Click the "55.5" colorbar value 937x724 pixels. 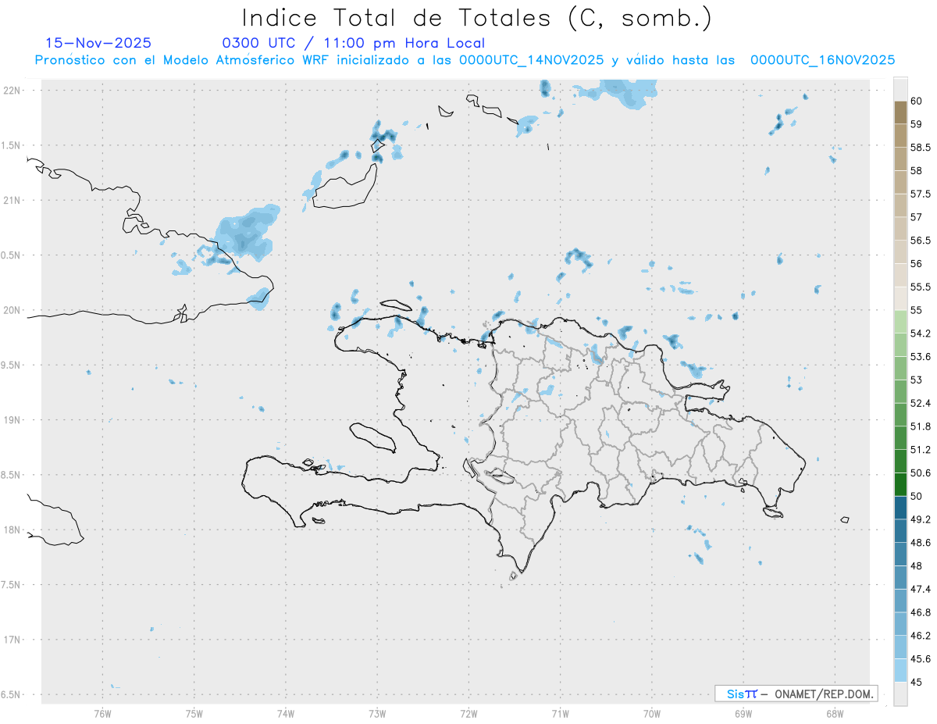point(921,287)
